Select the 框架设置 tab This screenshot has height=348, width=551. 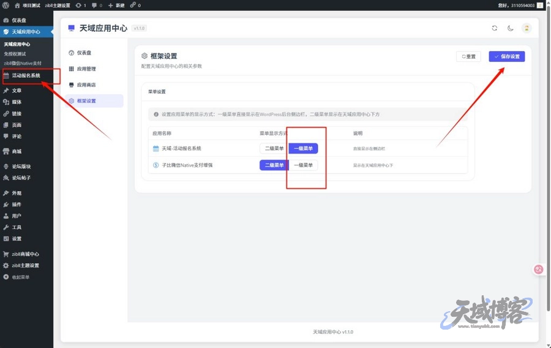point(94,101)
